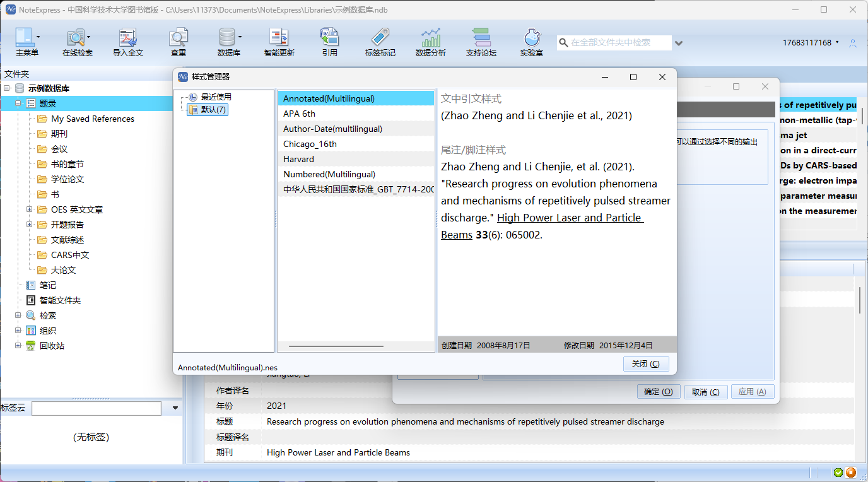Maximize the 样式管理器 dialog
868x482 pixels.
(633, 77)
